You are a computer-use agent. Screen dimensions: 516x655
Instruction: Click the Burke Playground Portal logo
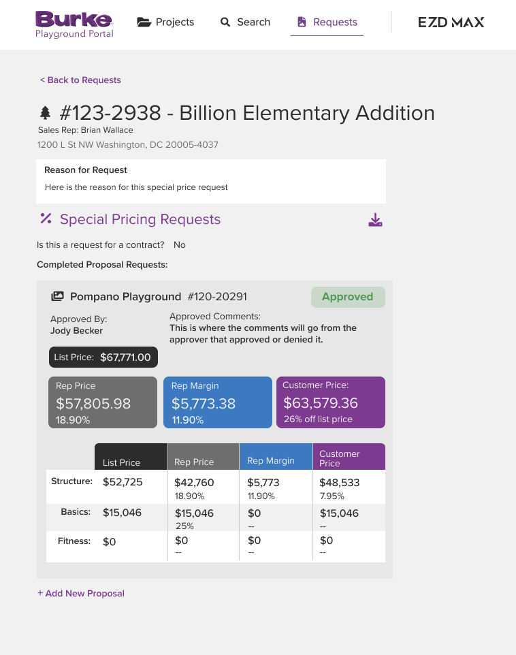[74, 25]
